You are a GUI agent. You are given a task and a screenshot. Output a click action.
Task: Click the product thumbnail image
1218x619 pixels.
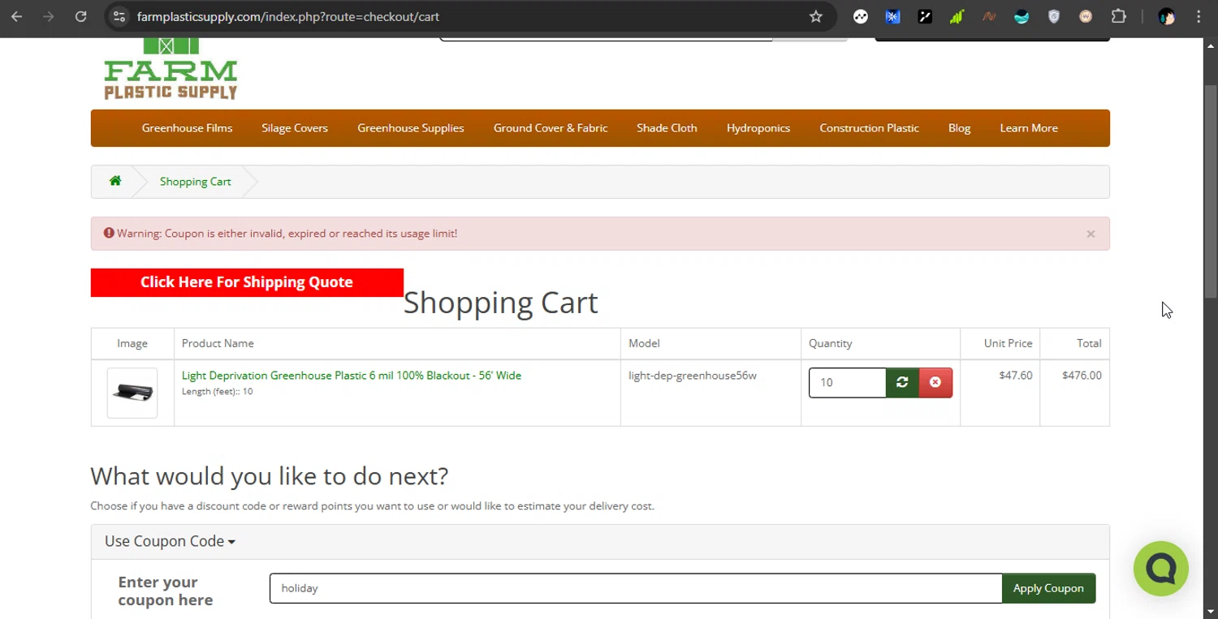coord(132,393)
